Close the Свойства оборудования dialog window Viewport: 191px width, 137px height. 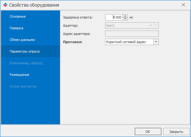coord(183,5)
